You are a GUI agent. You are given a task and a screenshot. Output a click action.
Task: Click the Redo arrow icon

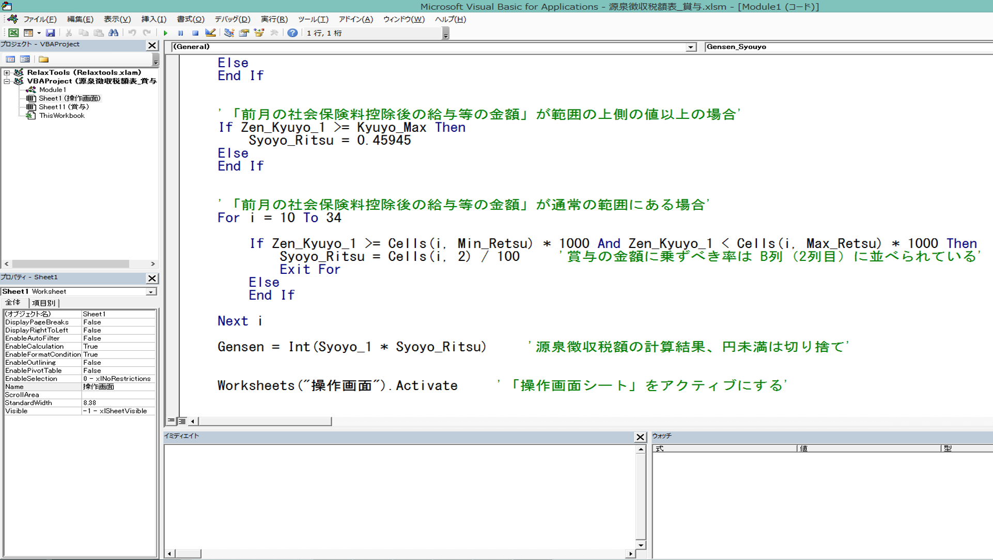[x=147, y=33]
